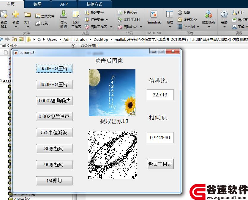The image size is (248, 200).
Task: Click Administrator in the address path
Action: 75,40
